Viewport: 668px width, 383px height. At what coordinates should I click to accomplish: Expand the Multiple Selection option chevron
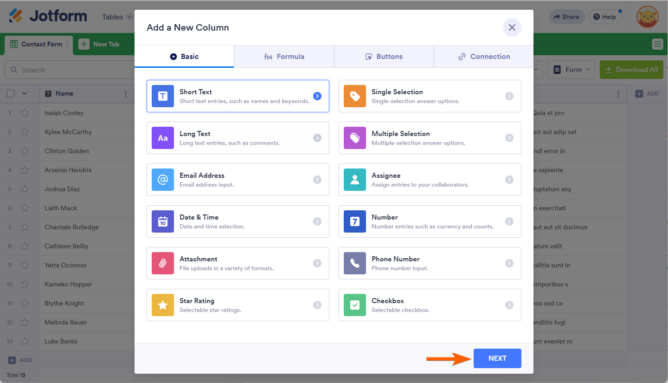[509, 138]
